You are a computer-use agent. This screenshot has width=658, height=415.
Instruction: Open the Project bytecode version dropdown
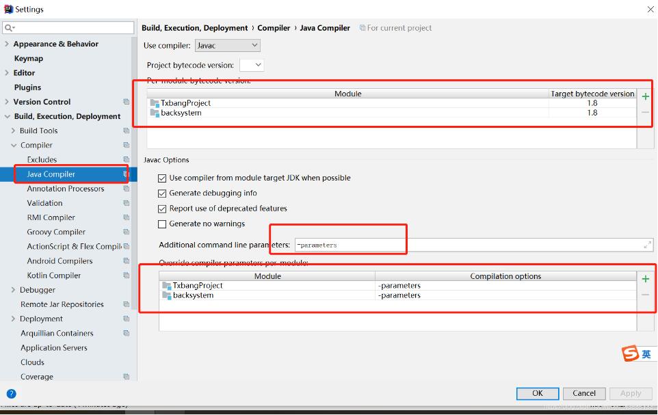[x=252, y=65]
